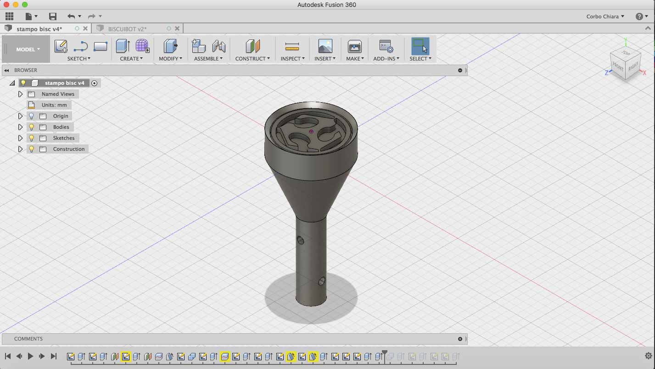
Task: Expand the Bodies folder
Action: click(x=20, y=127)
